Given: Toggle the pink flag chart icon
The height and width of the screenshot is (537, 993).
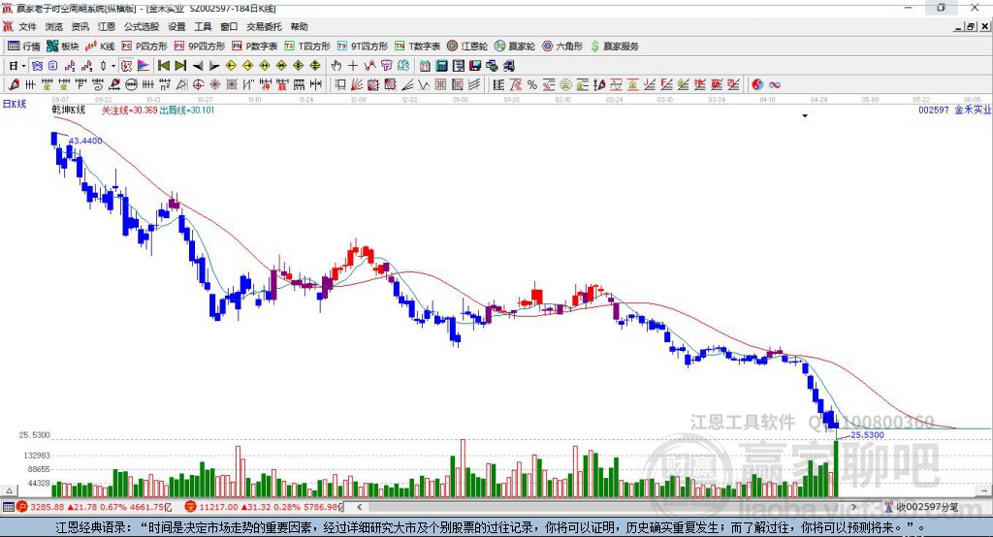Looking at the screenshot, I should 144,66.
